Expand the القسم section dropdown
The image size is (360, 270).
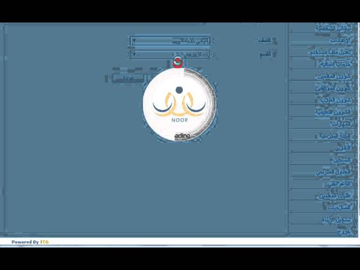coord(170,55)
